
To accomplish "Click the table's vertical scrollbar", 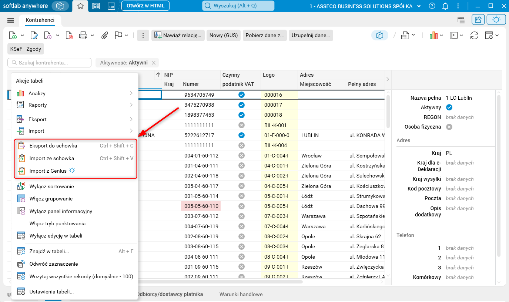I will [x=388, y=111].
